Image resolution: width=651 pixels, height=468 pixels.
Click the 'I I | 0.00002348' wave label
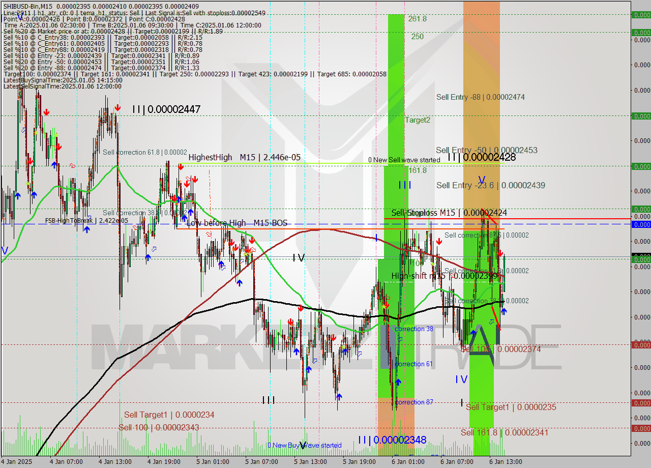(392, 440)
